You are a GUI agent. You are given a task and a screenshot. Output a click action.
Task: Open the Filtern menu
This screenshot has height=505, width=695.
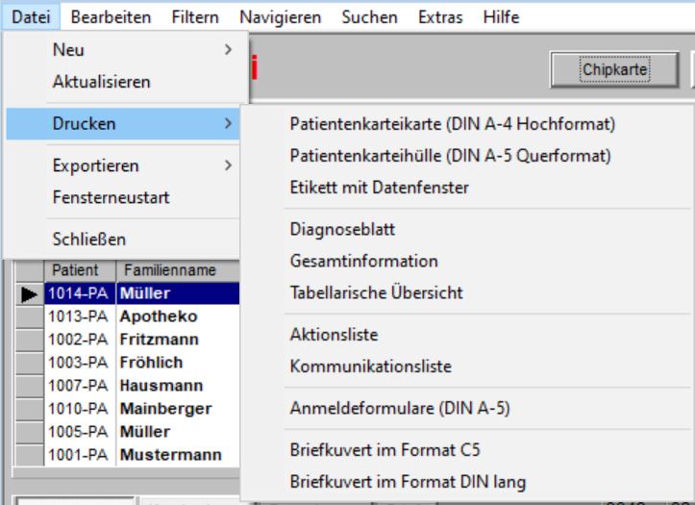(x=195, y=17)
